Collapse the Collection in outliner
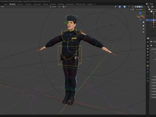This screenshot has width=156, height=117. coord(149,11)
